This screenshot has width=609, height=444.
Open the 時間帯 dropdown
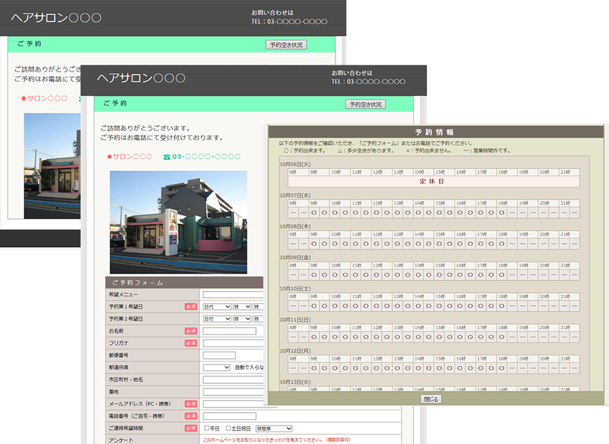274,429
